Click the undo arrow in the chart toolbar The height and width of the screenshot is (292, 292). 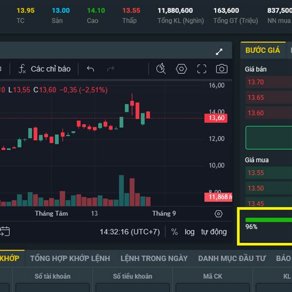pyautogui.click(x=91, y=69)
